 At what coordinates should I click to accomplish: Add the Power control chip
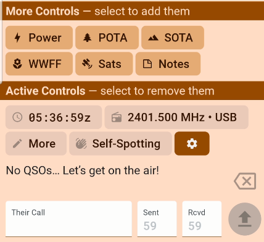pos(39,38)
